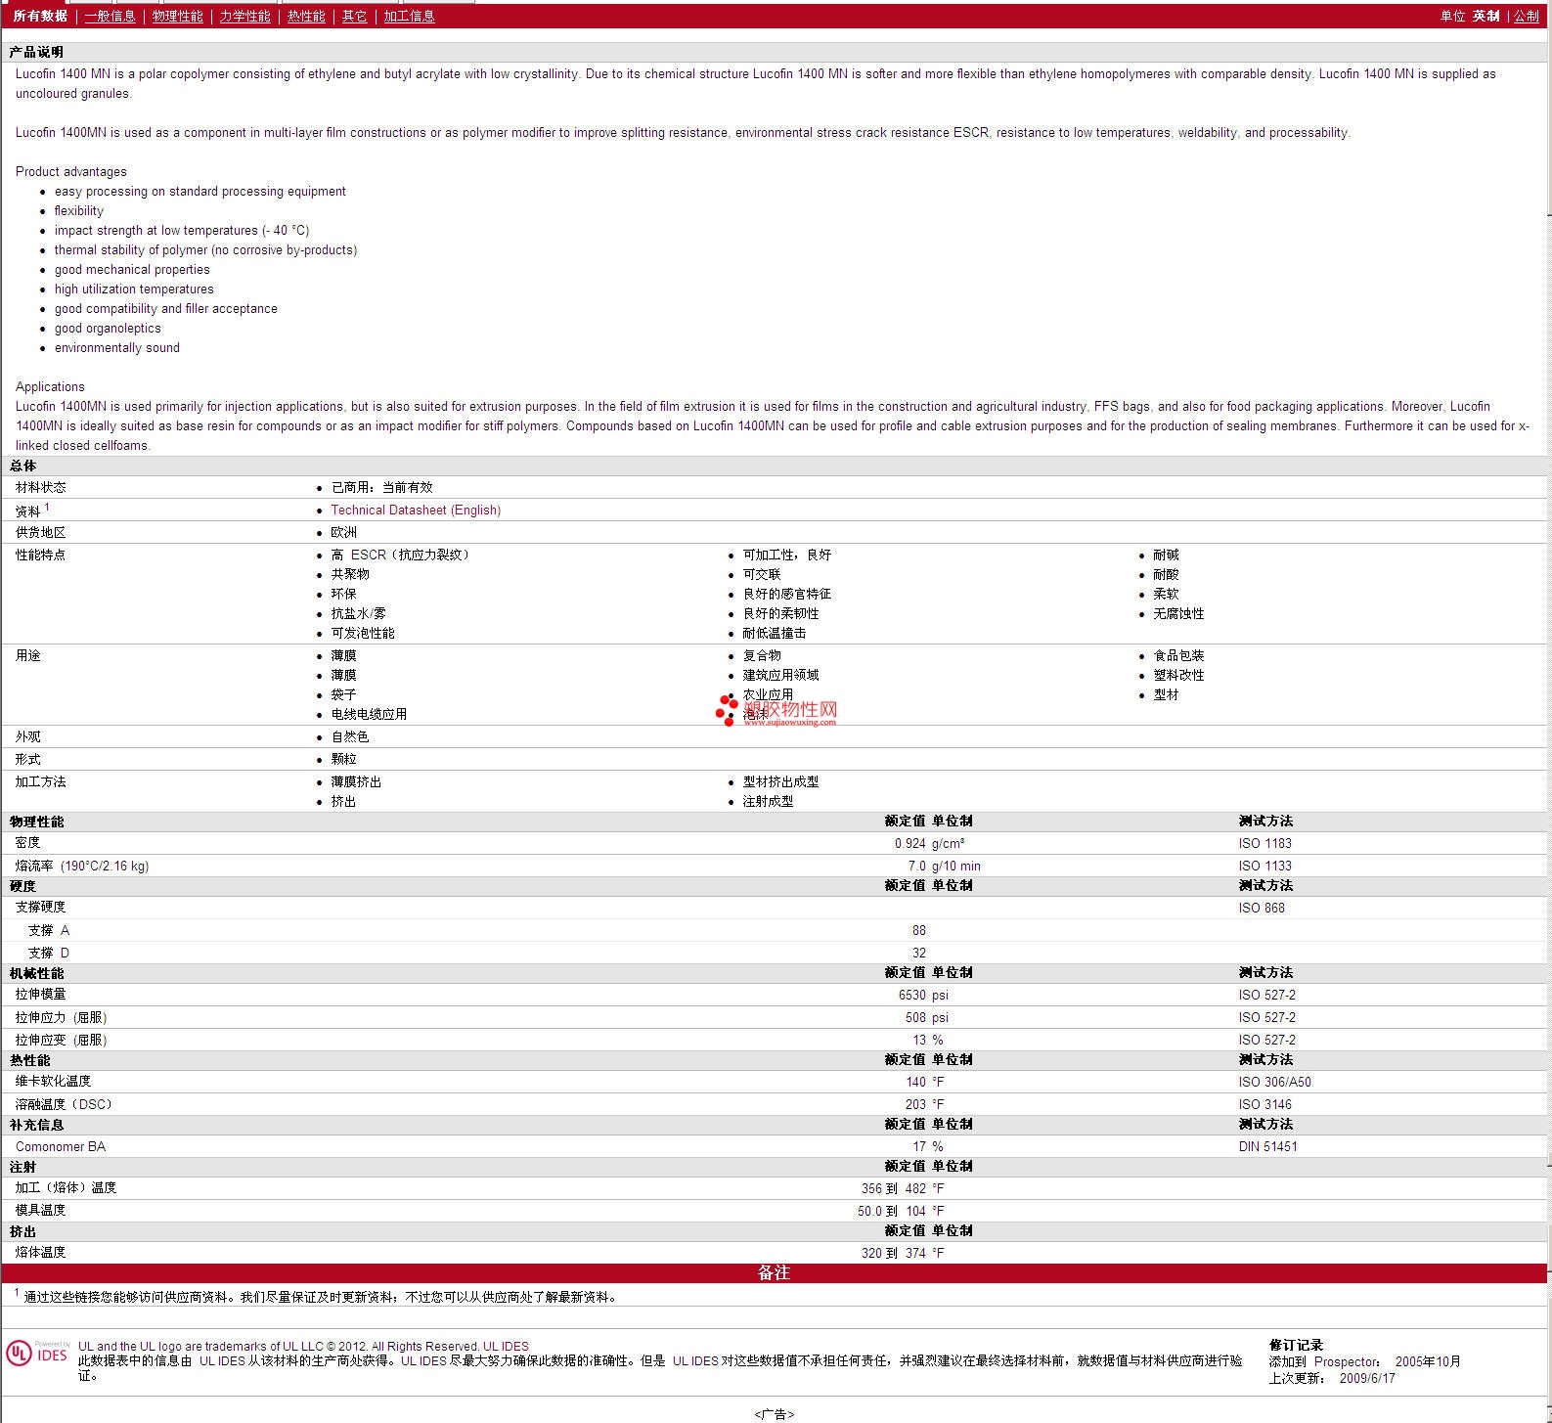Click the UL IDES link after 此数据表中的信息由

click(x=222, y=1361)
